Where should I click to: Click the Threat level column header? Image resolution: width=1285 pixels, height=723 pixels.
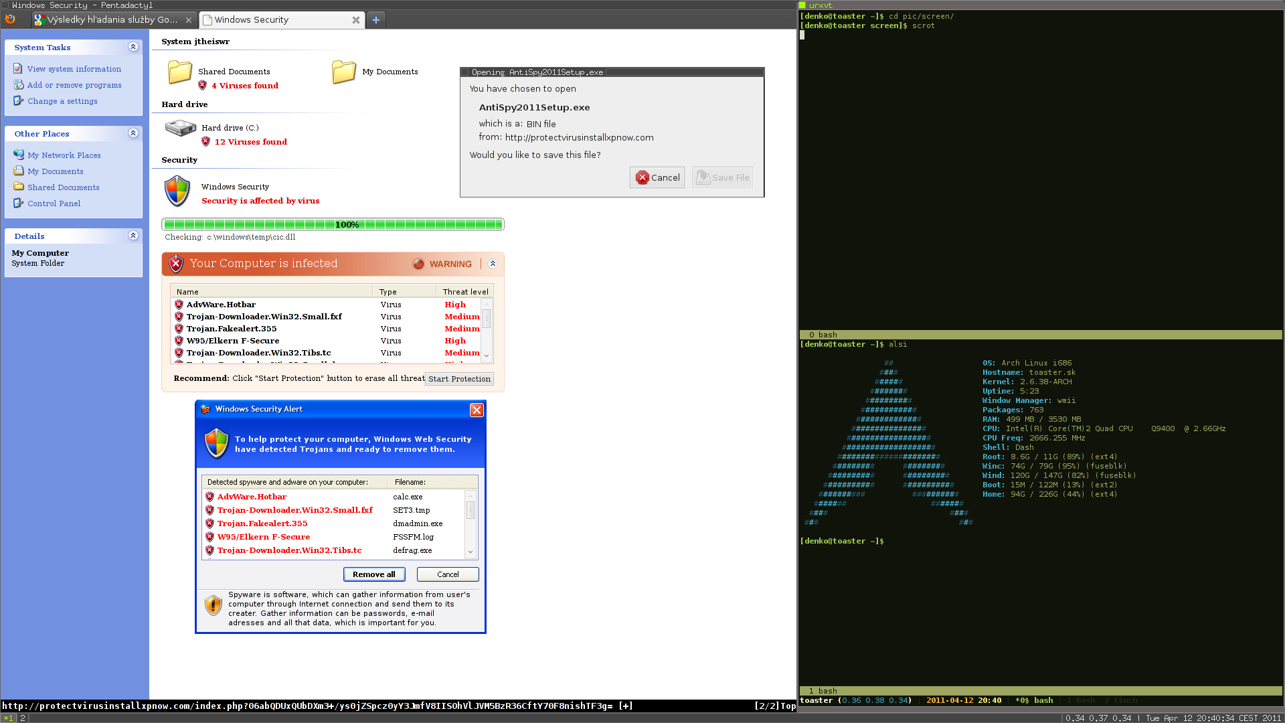(466, 292)
